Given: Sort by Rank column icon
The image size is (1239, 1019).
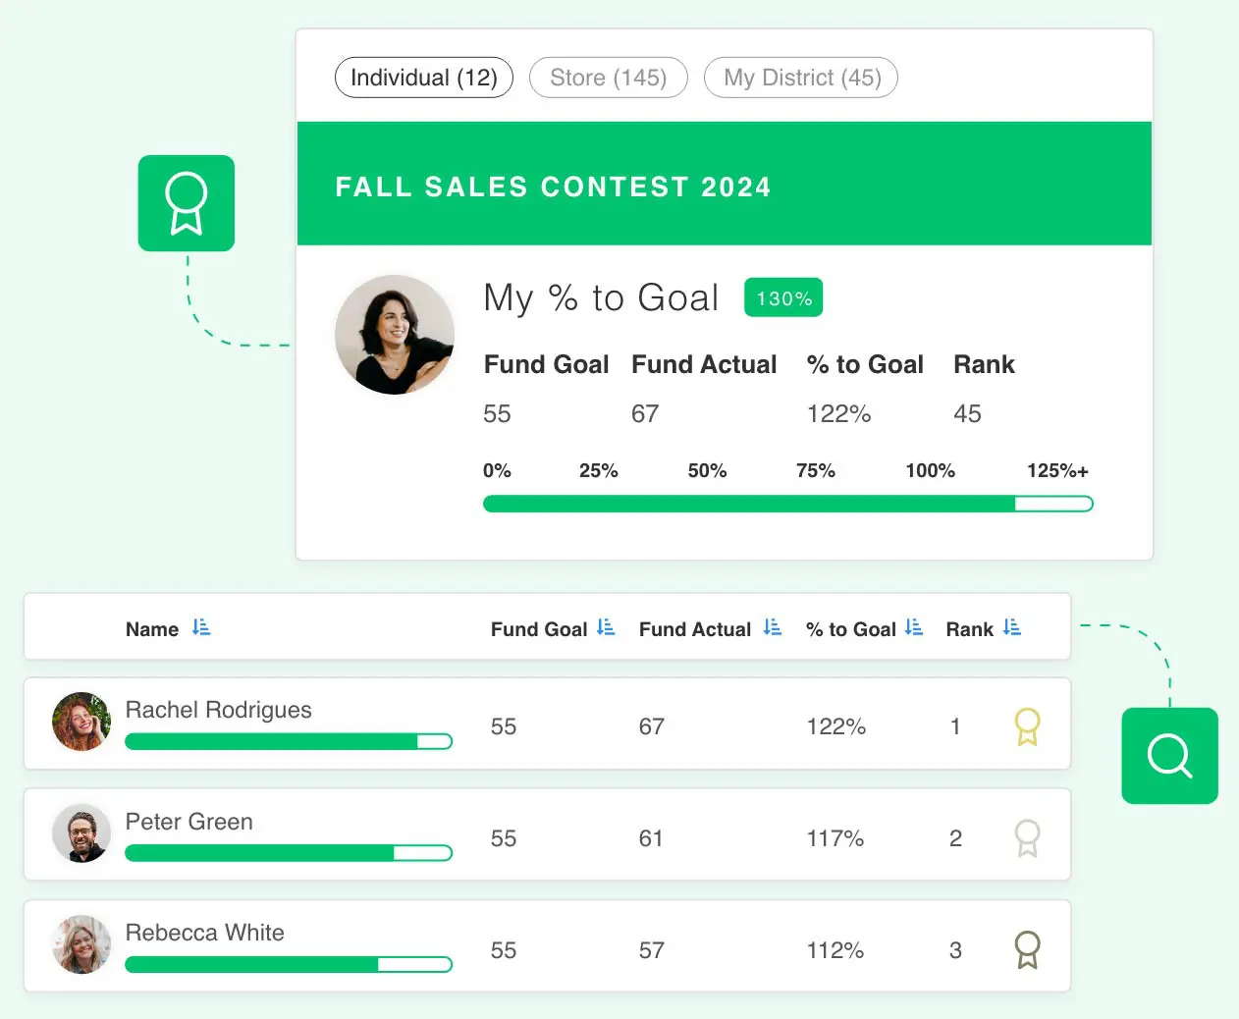Looking at the screenshot, I should pyautogui.click(x=1012, y=627).
